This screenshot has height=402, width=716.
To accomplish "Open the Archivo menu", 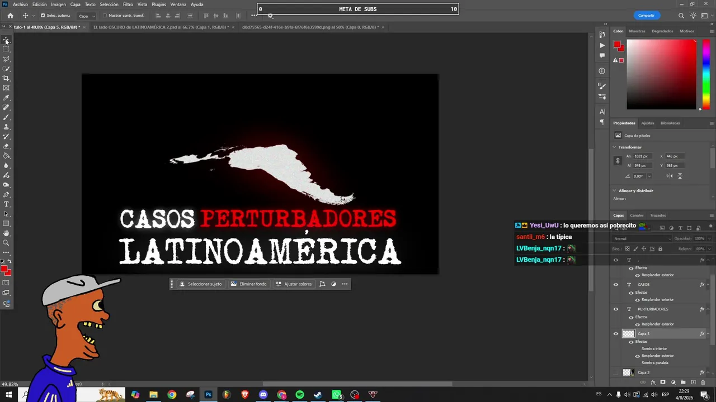I will [x=20, y=4].
